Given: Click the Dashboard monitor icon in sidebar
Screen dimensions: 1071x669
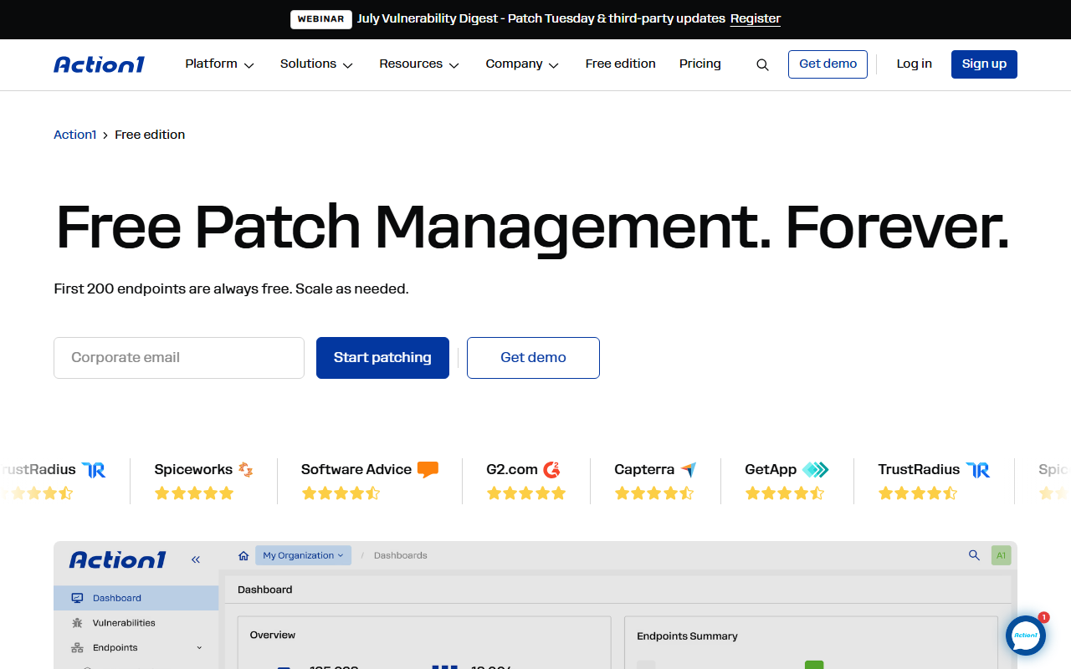Looking at the screenshot, I should [77, 598].
